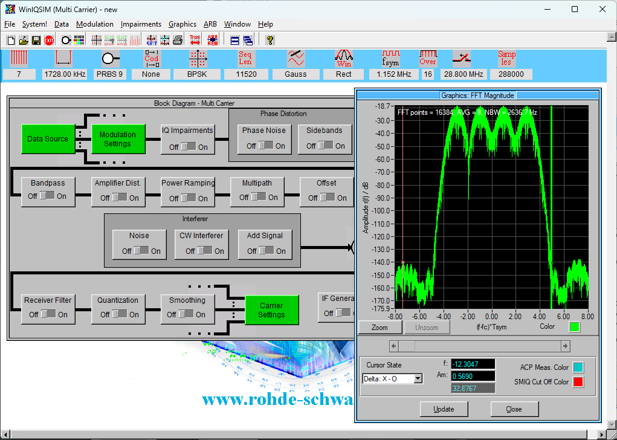The width and height of the screenshot is (617, 440).
Task: Click the red Tran transmission icon
Action: (x=195, y=40)
